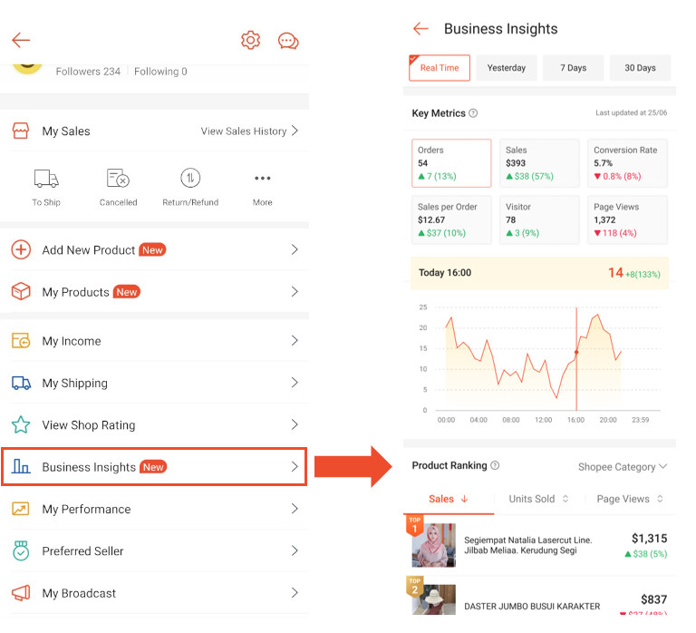Open Cancelled orders icon
Screen dimensions: 696x633
click(x=118, y=179)
